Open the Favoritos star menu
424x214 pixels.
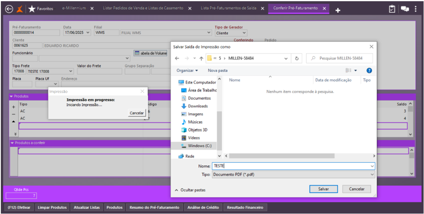(41, 9)
